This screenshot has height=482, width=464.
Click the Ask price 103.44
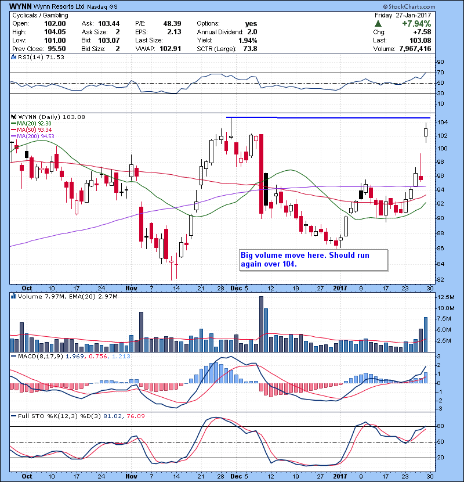coord(109,24)
